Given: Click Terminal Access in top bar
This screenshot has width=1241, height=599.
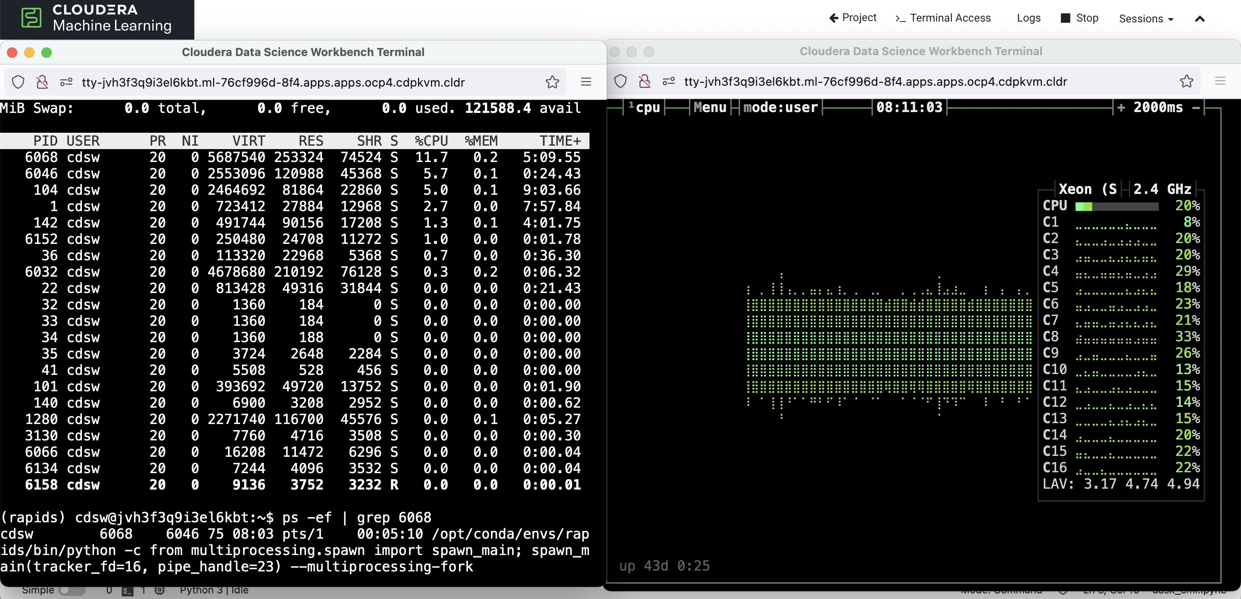Looking at the screenshot, I should tap(943, 18).
